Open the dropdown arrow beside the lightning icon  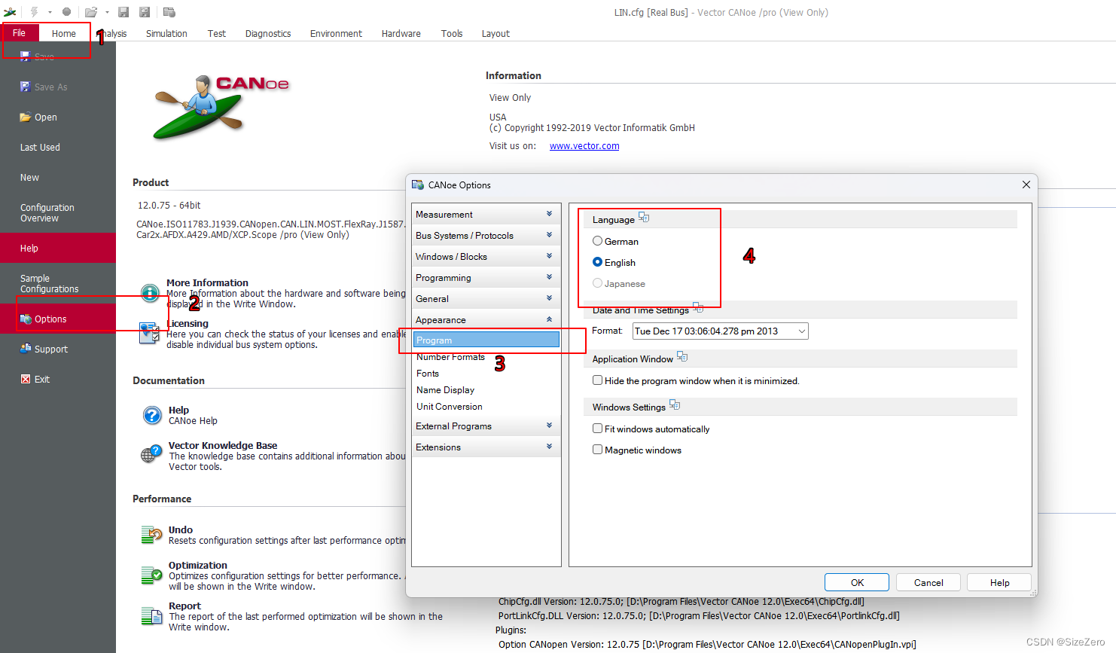pyautogui.click(x=50, y=12)
